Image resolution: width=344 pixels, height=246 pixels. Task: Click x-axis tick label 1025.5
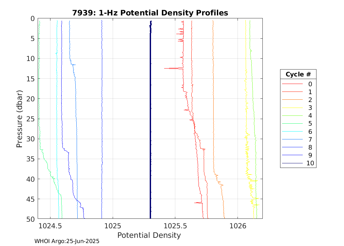tap(175, 226)
